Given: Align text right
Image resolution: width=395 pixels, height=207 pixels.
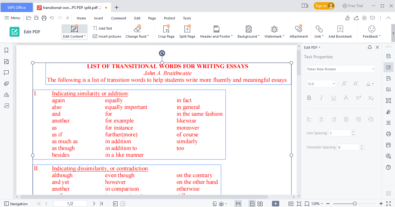Looking at the screenshot, I should click(x=334, y=119).
